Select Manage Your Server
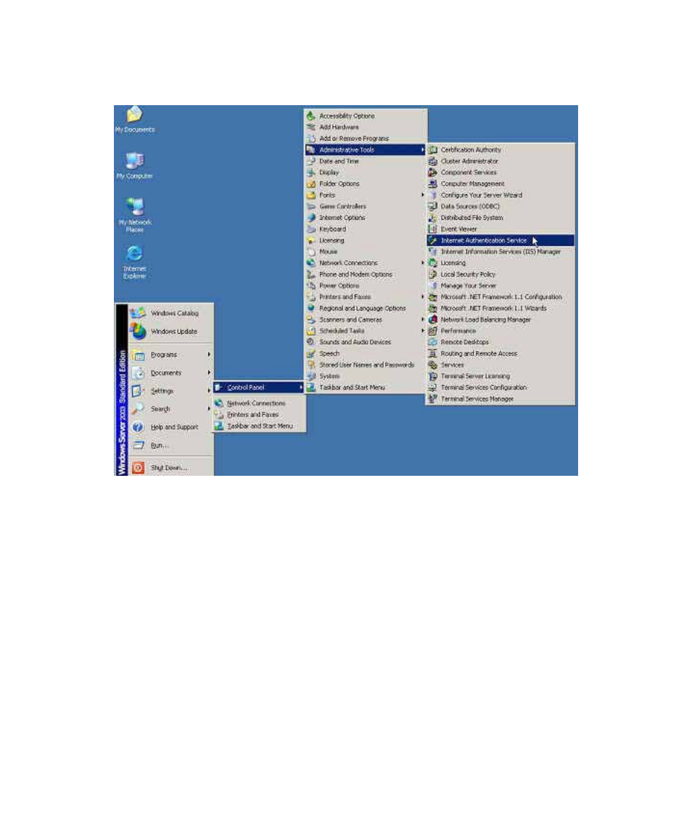This screenshot has height=837, width=692. (x=501, y=286)
